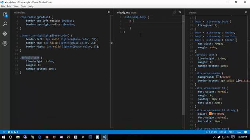Click the #111111 border color swatch
Viewport: 250px width, 140px height.
[237, 80]
